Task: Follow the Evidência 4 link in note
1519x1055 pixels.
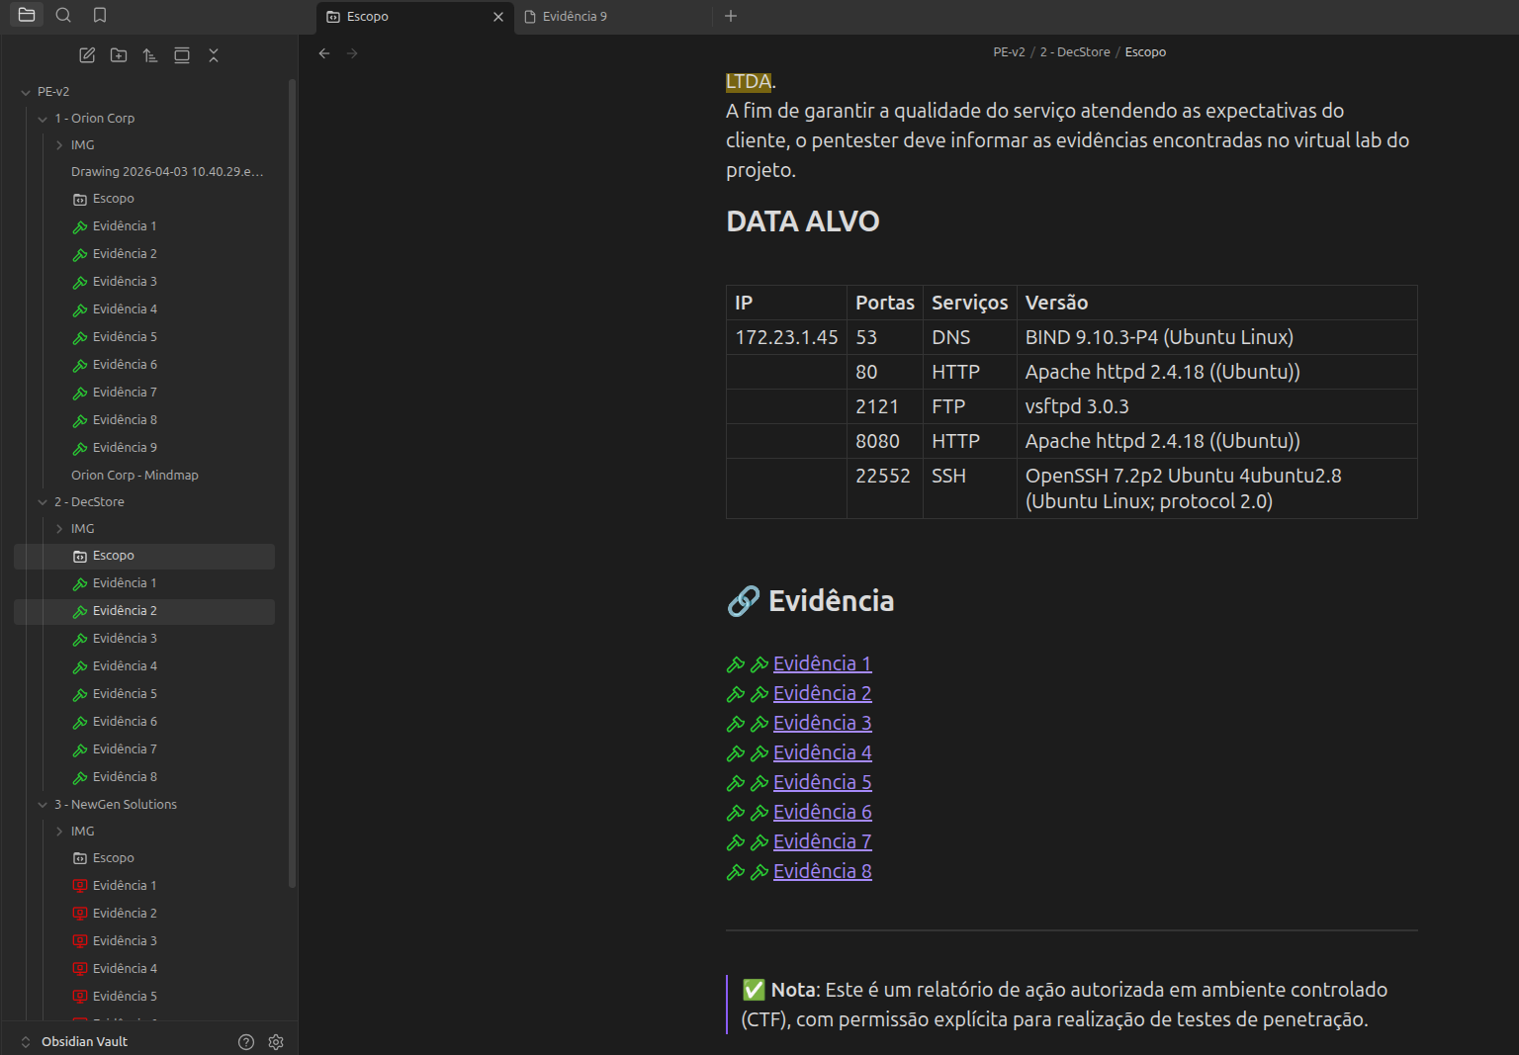Action: [x=823, y=752]
